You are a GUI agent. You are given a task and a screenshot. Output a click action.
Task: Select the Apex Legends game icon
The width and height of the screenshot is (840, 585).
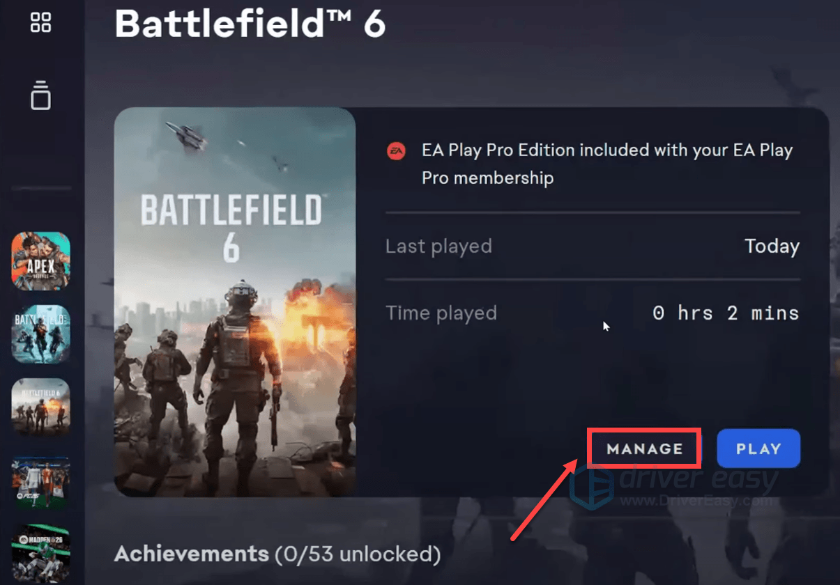(x=41, y=260)
